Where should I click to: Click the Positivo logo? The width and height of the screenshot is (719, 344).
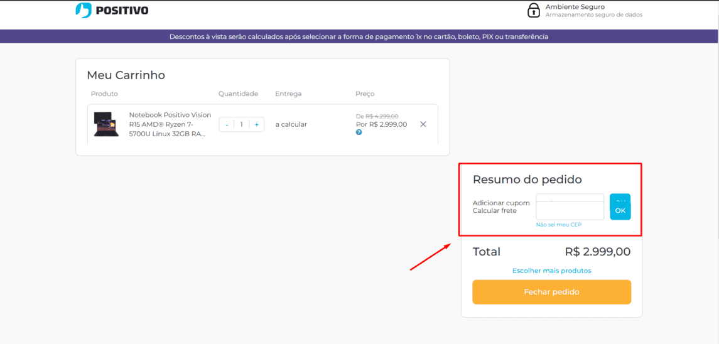[x=112, y=10]
